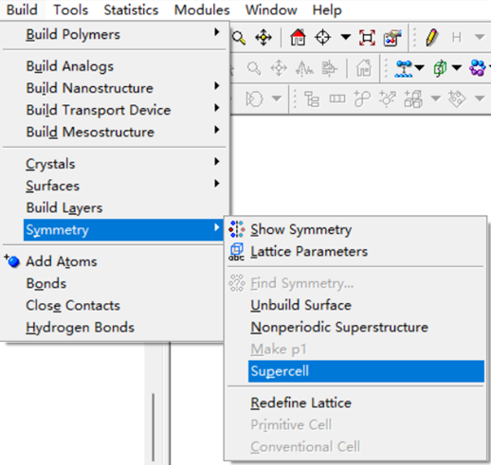Open dropdown beside fragment shape icon
491x465 pixels.
click(277, 98)
